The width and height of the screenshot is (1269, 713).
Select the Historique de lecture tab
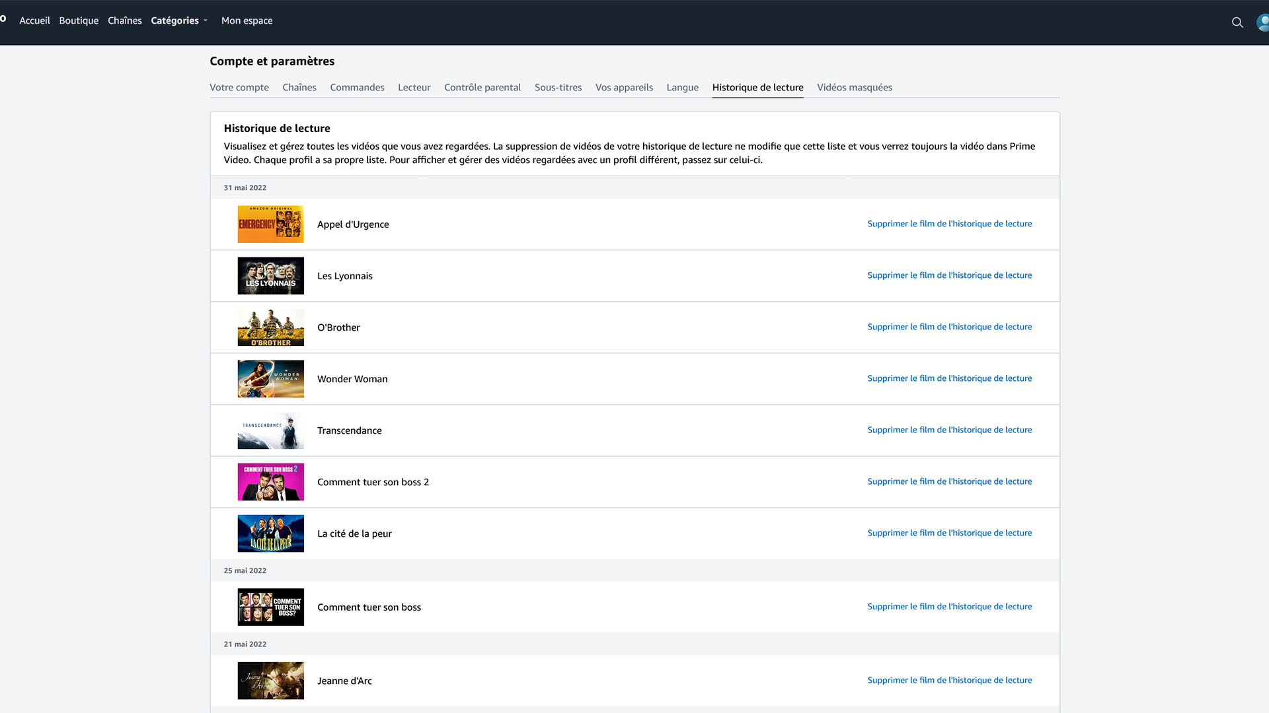click(757, 87)
